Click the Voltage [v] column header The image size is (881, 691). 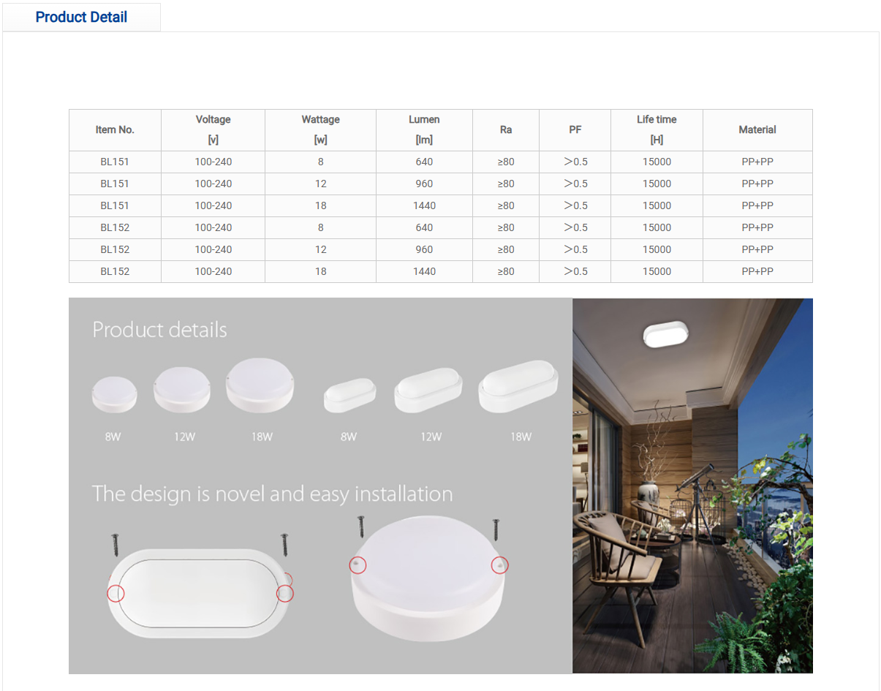213,130
